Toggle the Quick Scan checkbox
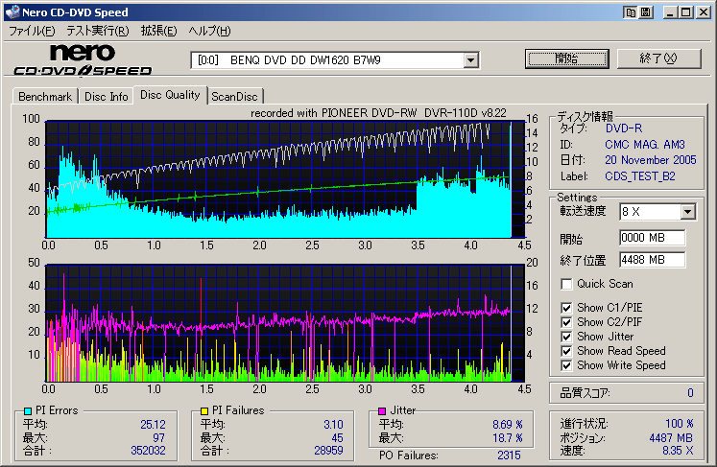717x467 pixels. point(566,284)
